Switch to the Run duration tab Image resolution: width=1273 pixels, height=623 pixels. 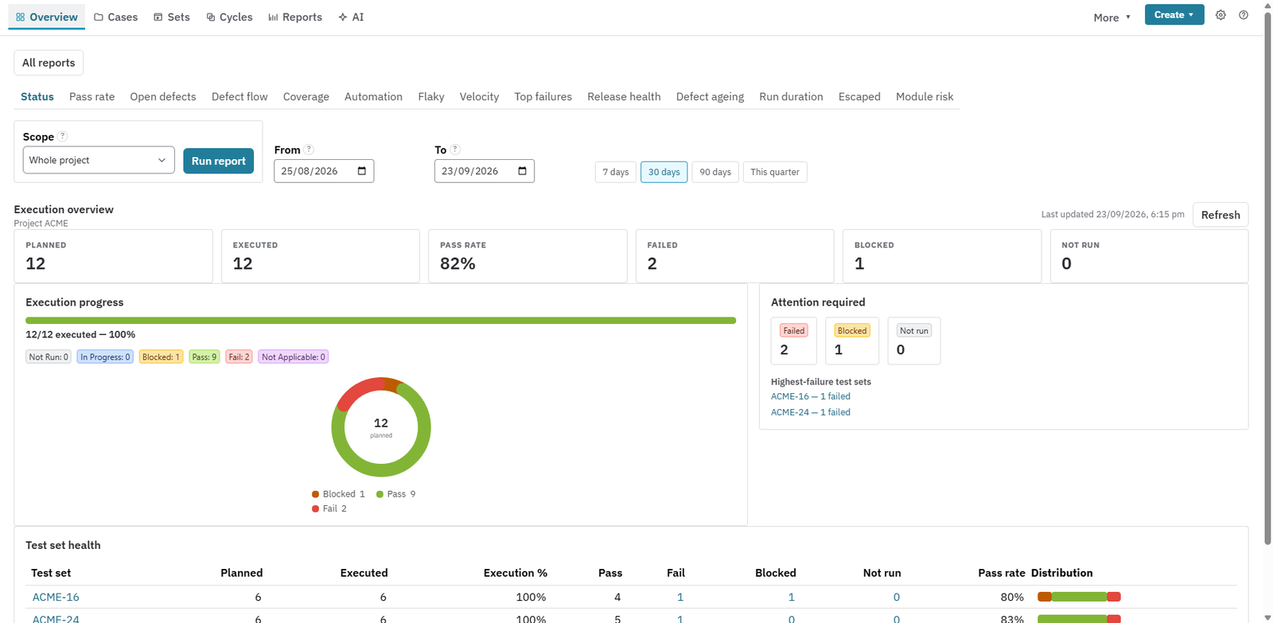tap(791, 96)
